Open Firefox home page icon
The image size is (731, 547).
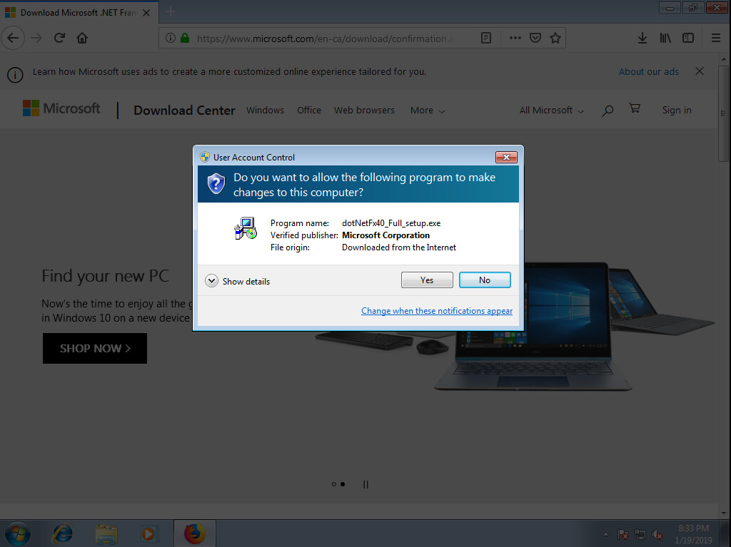[x=82, y=38]
